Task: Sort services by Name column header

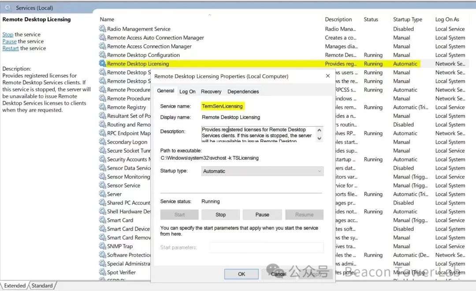Action: [107, 19]
